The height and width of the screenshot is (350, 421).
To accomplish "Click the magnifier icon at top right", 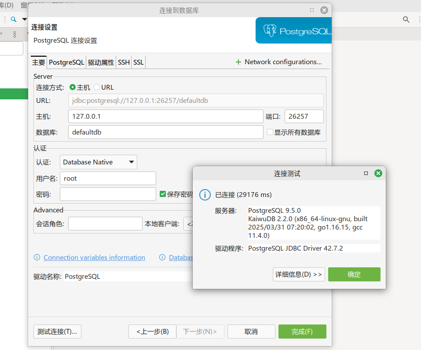I will tap(406, 19).
